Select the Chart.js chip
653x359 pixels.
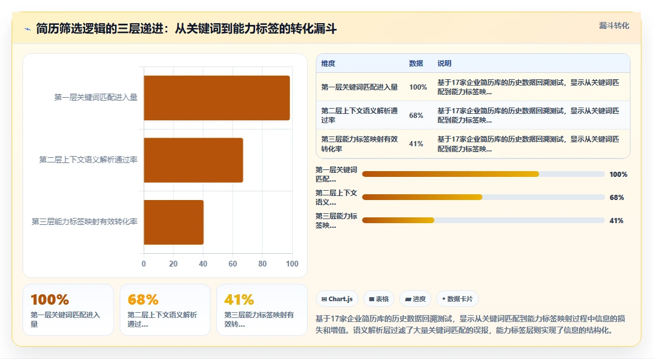[x=337, y=299]
